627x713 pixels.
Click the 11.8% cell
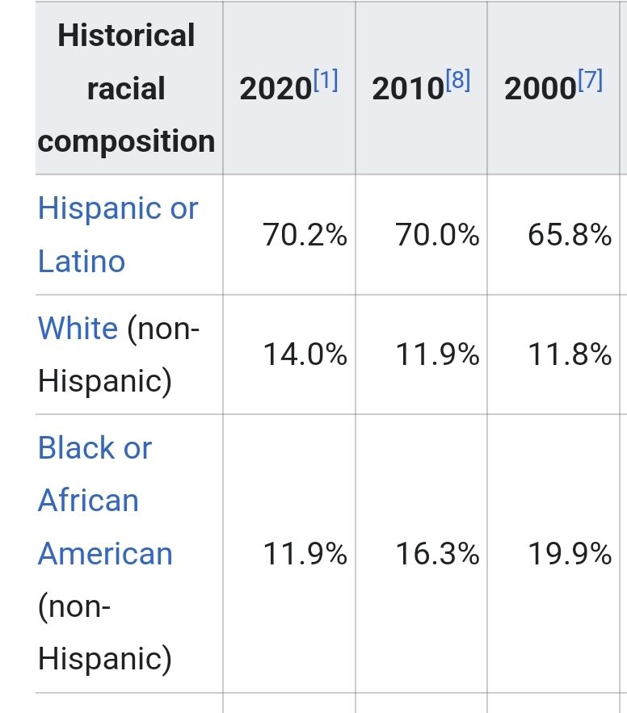[570, 354]
